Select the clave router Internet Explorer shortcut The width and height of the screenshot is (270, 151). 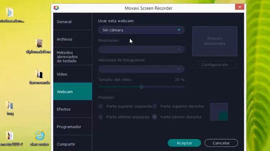coord(40,138)
